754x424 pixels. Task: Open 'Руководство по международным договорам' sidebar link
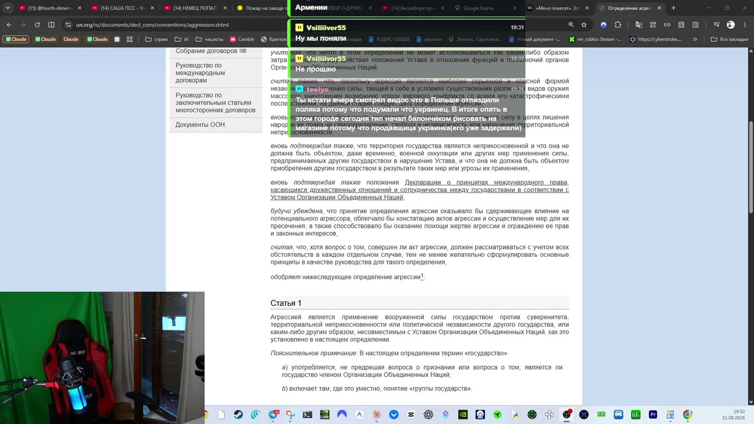pos(200,73)
